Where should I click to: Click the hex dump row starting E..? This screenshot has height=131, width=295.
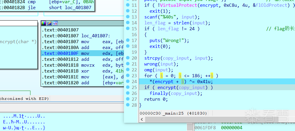pyautogui.click(x=24, y=122)
